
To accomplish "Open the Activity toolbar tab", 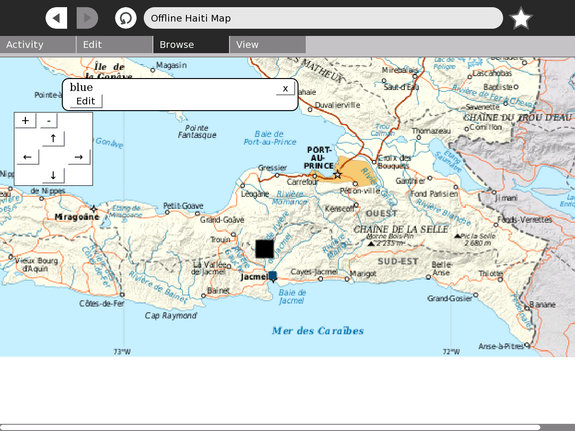I will 38,45.
